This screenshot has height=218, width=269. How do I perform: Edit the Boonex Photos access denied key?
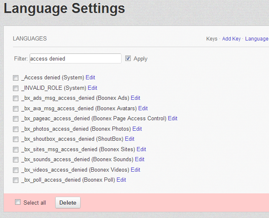tap(137, 129)
